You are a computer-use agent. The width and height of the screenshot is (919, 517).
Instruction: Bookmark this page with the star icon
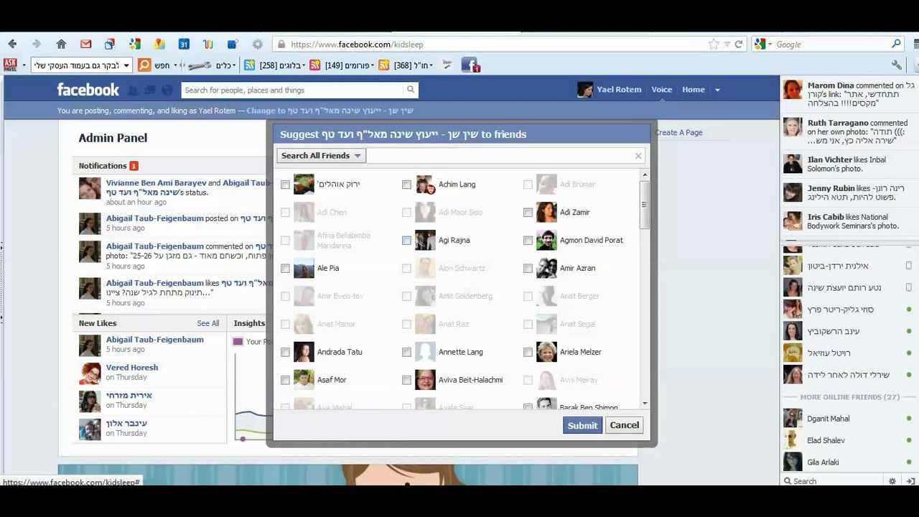point(714,45)
